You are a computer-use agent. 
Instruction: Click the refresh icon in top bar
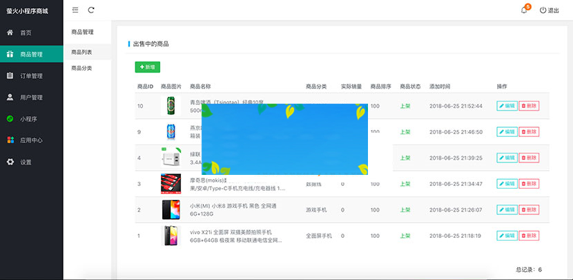click(91, 10)
